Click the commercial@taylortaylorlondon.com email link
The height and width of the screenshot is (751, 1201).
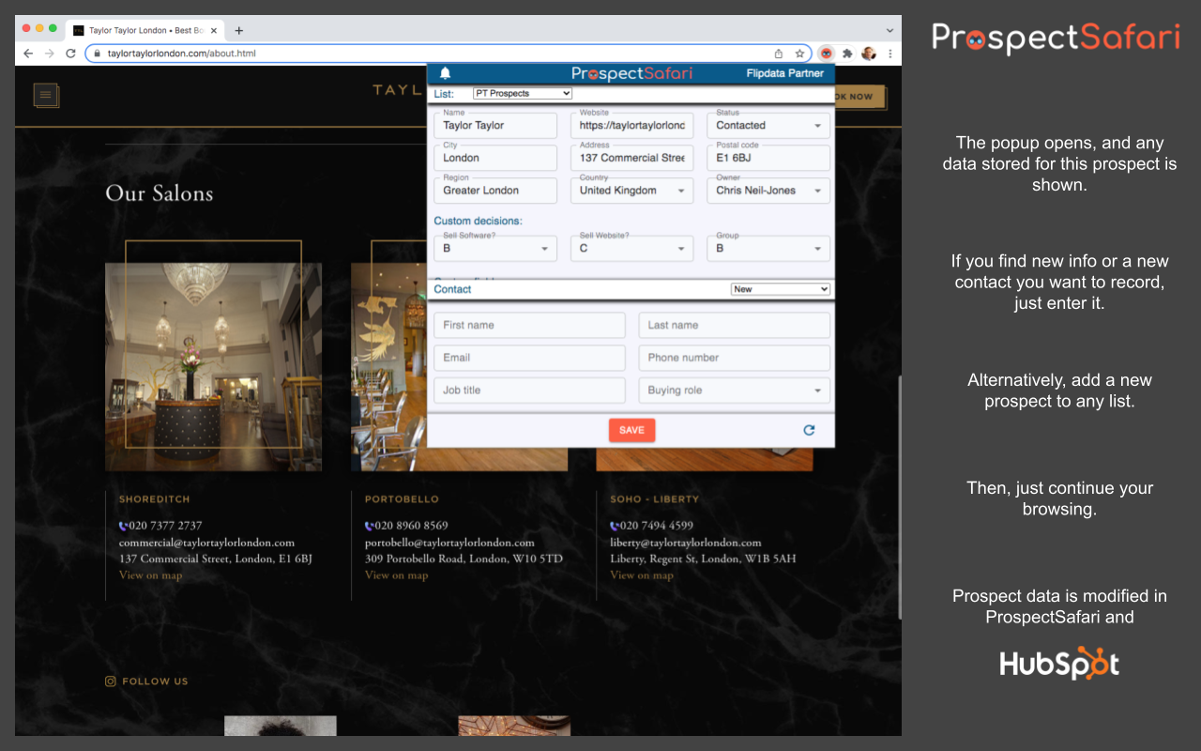point(206,543)
